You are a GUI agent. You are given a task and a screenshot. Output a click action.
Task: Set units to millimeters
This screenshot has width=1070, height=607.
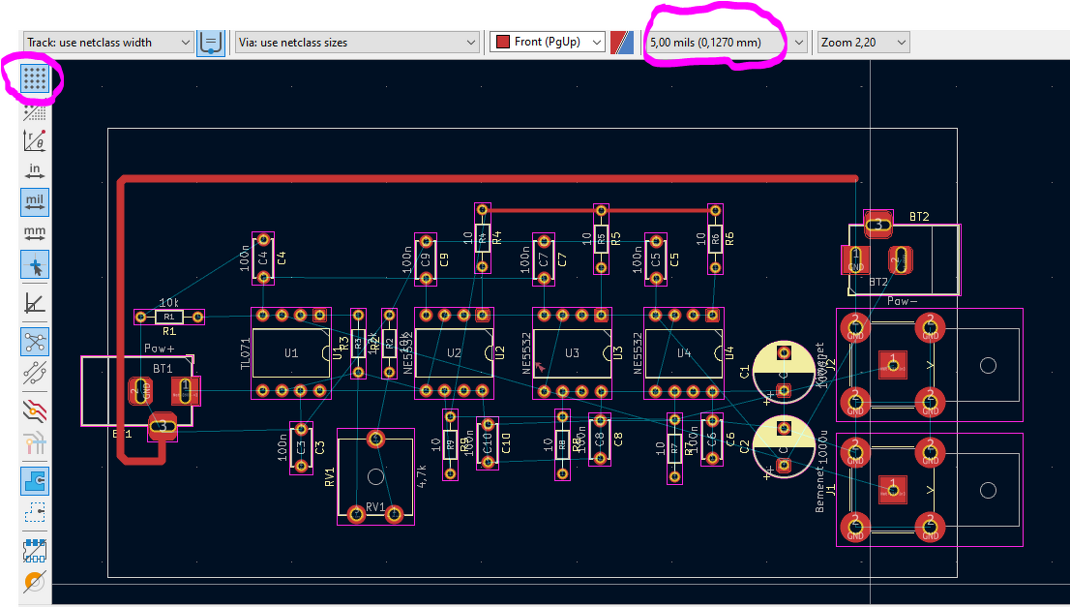pyautogui.click(x=34, y=233)
